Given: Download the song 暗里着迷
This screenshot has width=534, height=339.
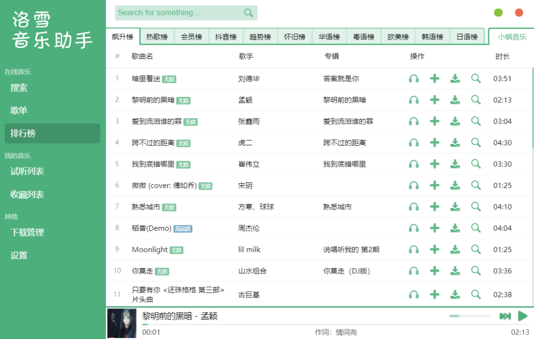Looking at the screenshot, I should [455, 79].
